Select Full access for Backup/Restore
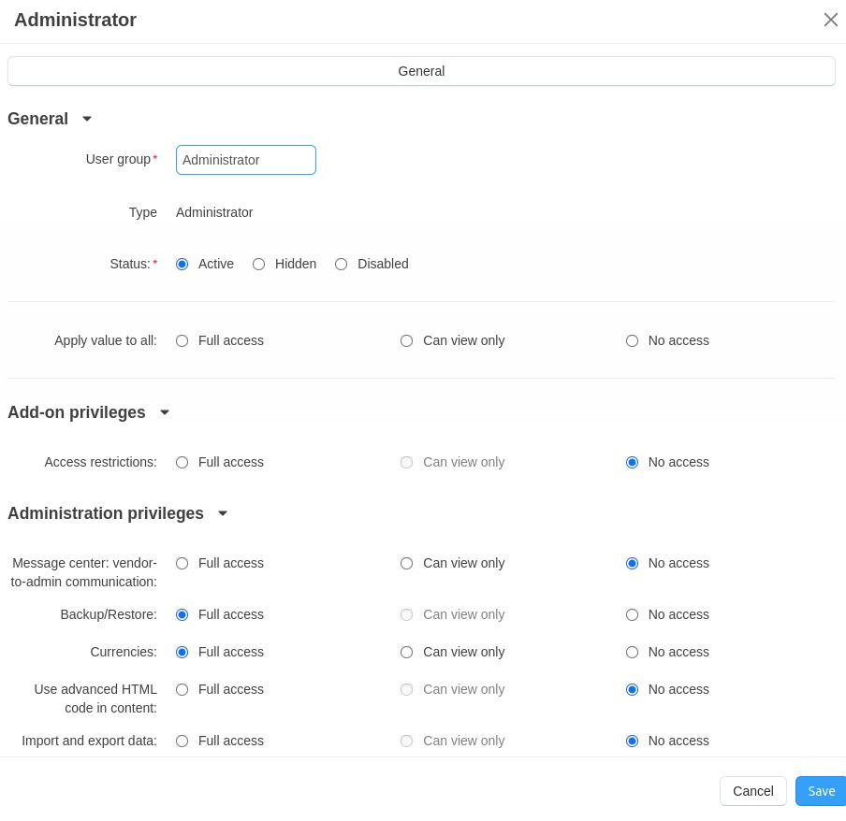846x821 pixels. click(182, 615)
